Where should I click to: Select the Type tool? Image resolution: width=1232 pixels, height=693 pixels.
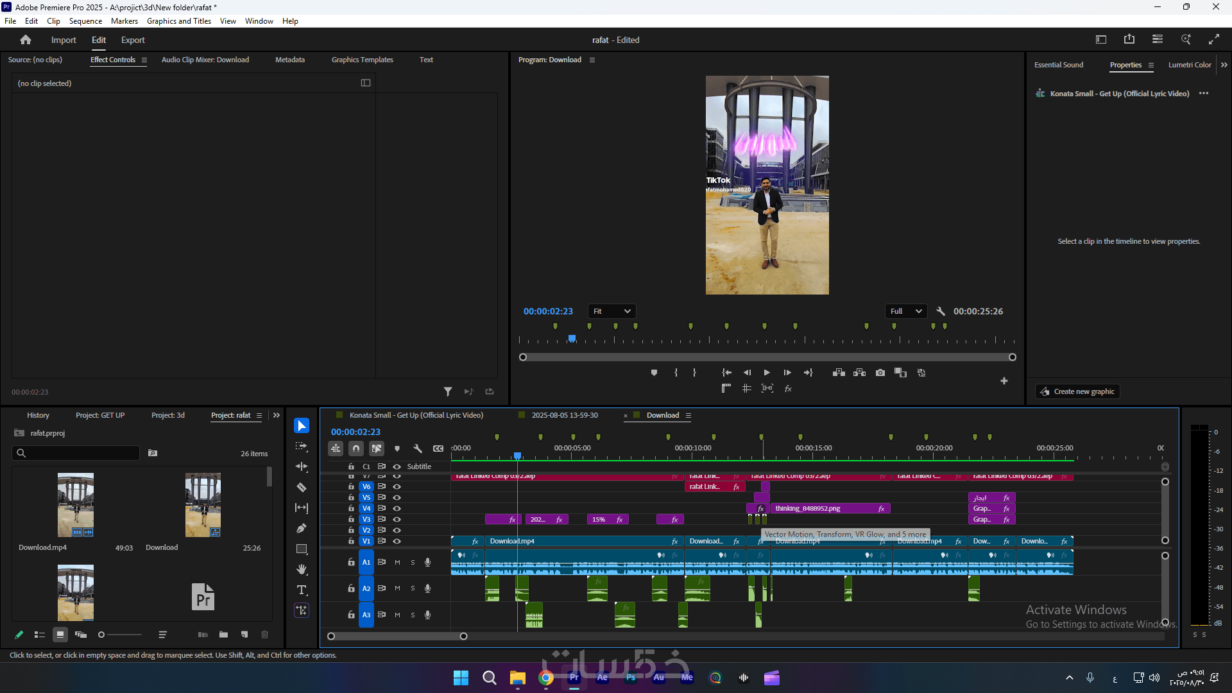click(301, 590)
